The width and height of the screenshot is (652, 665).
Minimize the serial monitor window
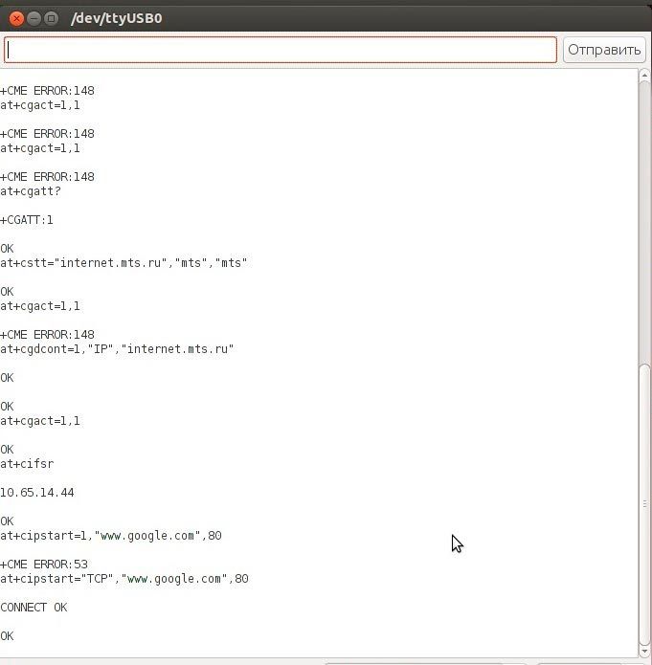click(x=35, y=18)
